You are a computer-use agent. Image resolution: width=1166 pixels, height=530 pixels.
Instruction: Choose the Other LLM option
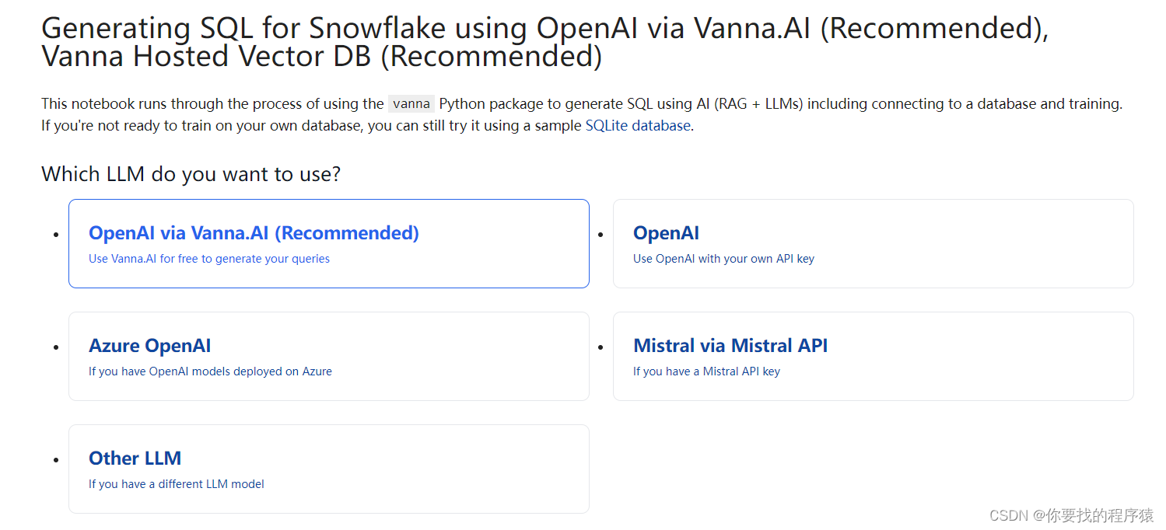[328, 469]
